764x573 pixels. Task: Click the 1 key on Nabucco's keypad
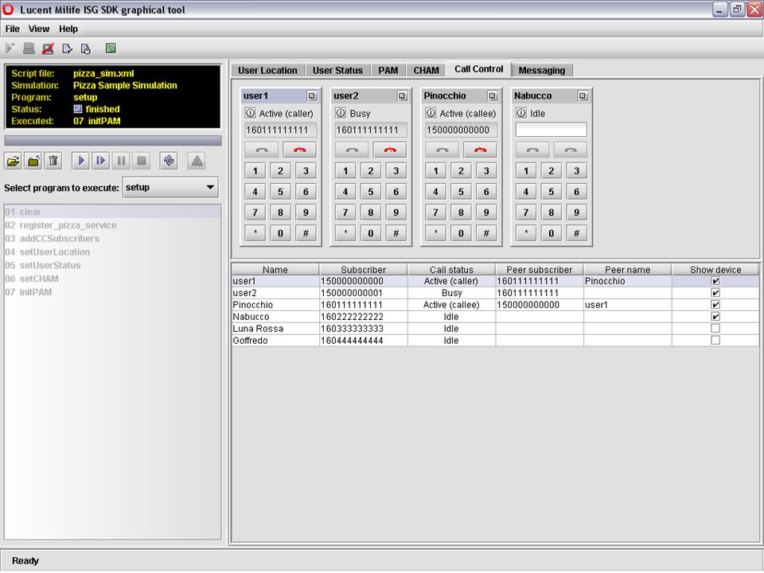526,171
